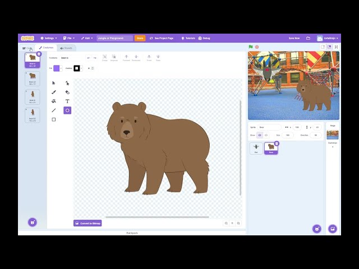Click the green flag to run
Screen dimensions: 359x269
[251, 47]
